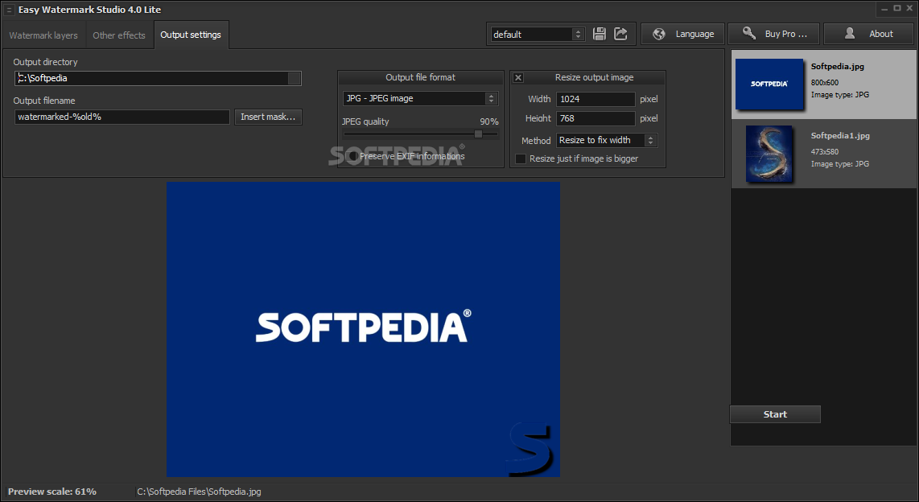Enable Resize just if image is bigger
This screenshot has height=502, width=919.
coord(520,158)
